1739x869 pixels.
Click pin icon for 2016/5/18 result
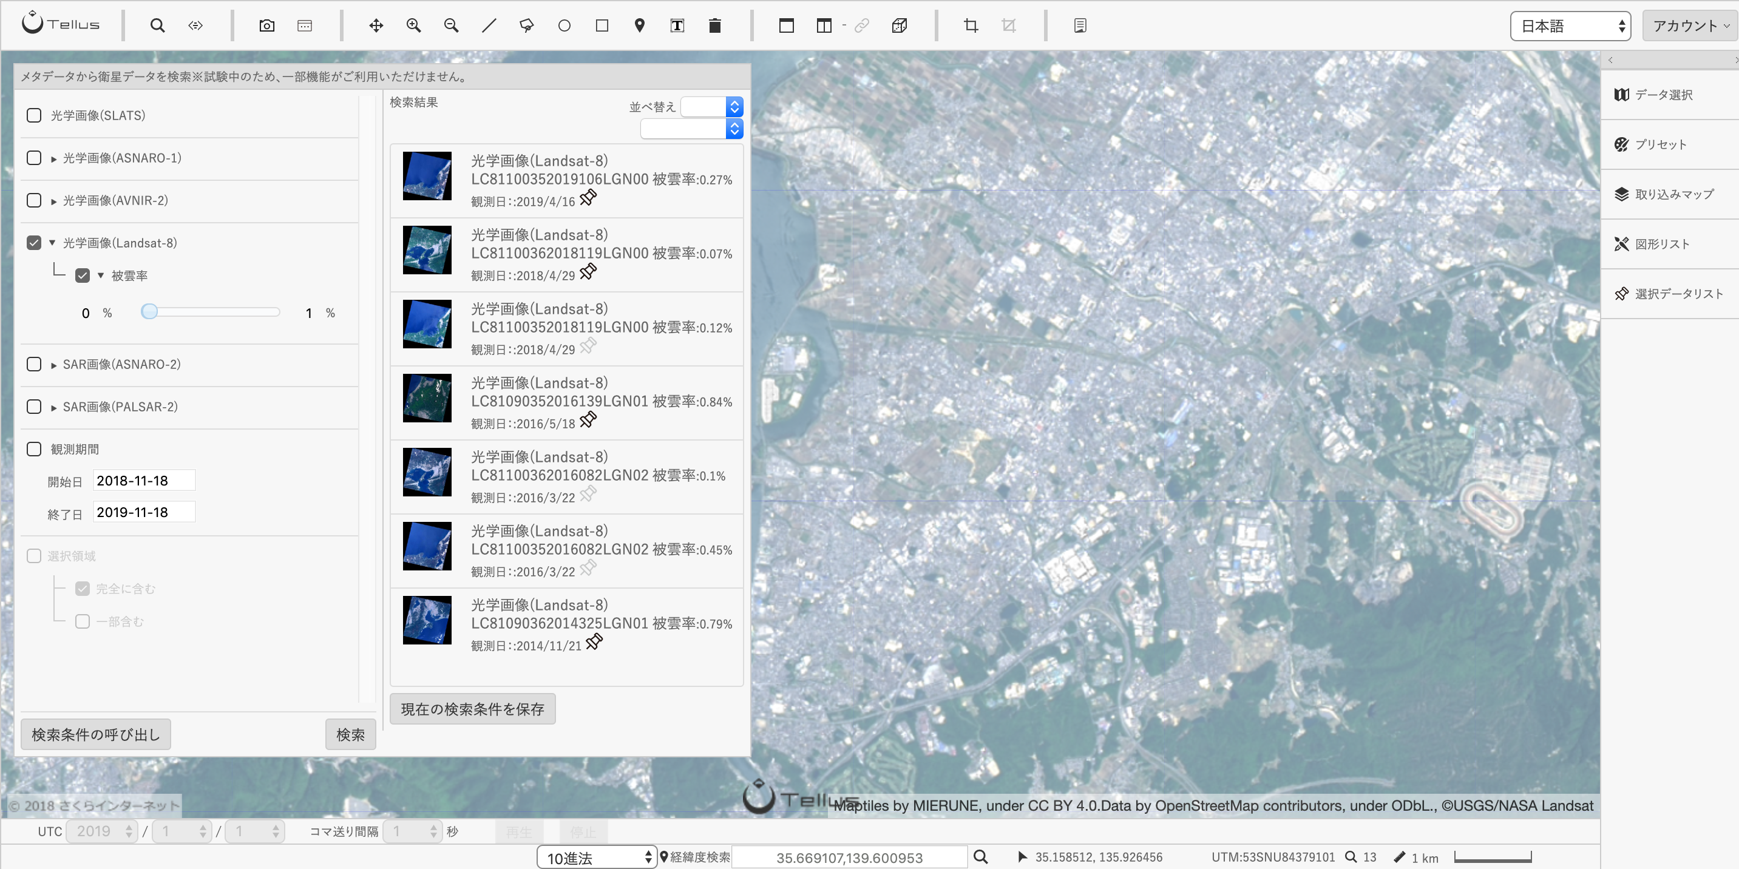point(588,420)
